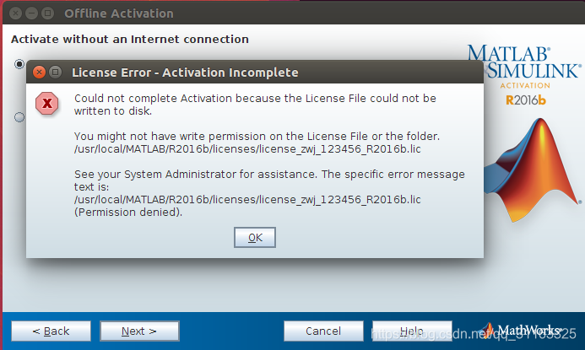Click OK in the License Error dialog
This screenshot has height=350, width=585.
pos(255,238)
